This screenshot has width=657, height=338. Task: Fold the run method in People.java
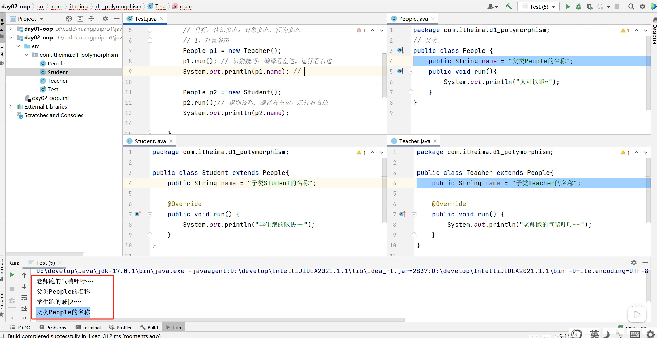tap(411, 72)
